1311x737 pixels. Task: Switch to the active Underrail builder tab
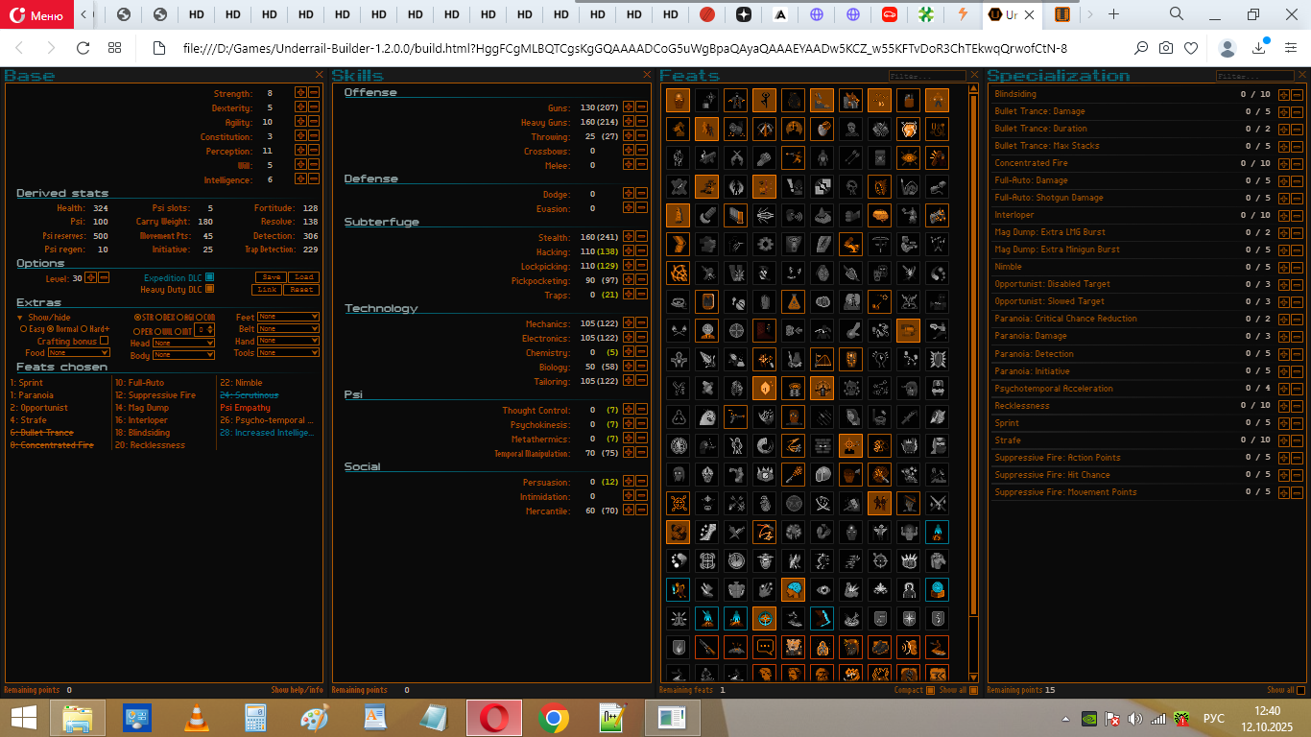pos(1013,14)
